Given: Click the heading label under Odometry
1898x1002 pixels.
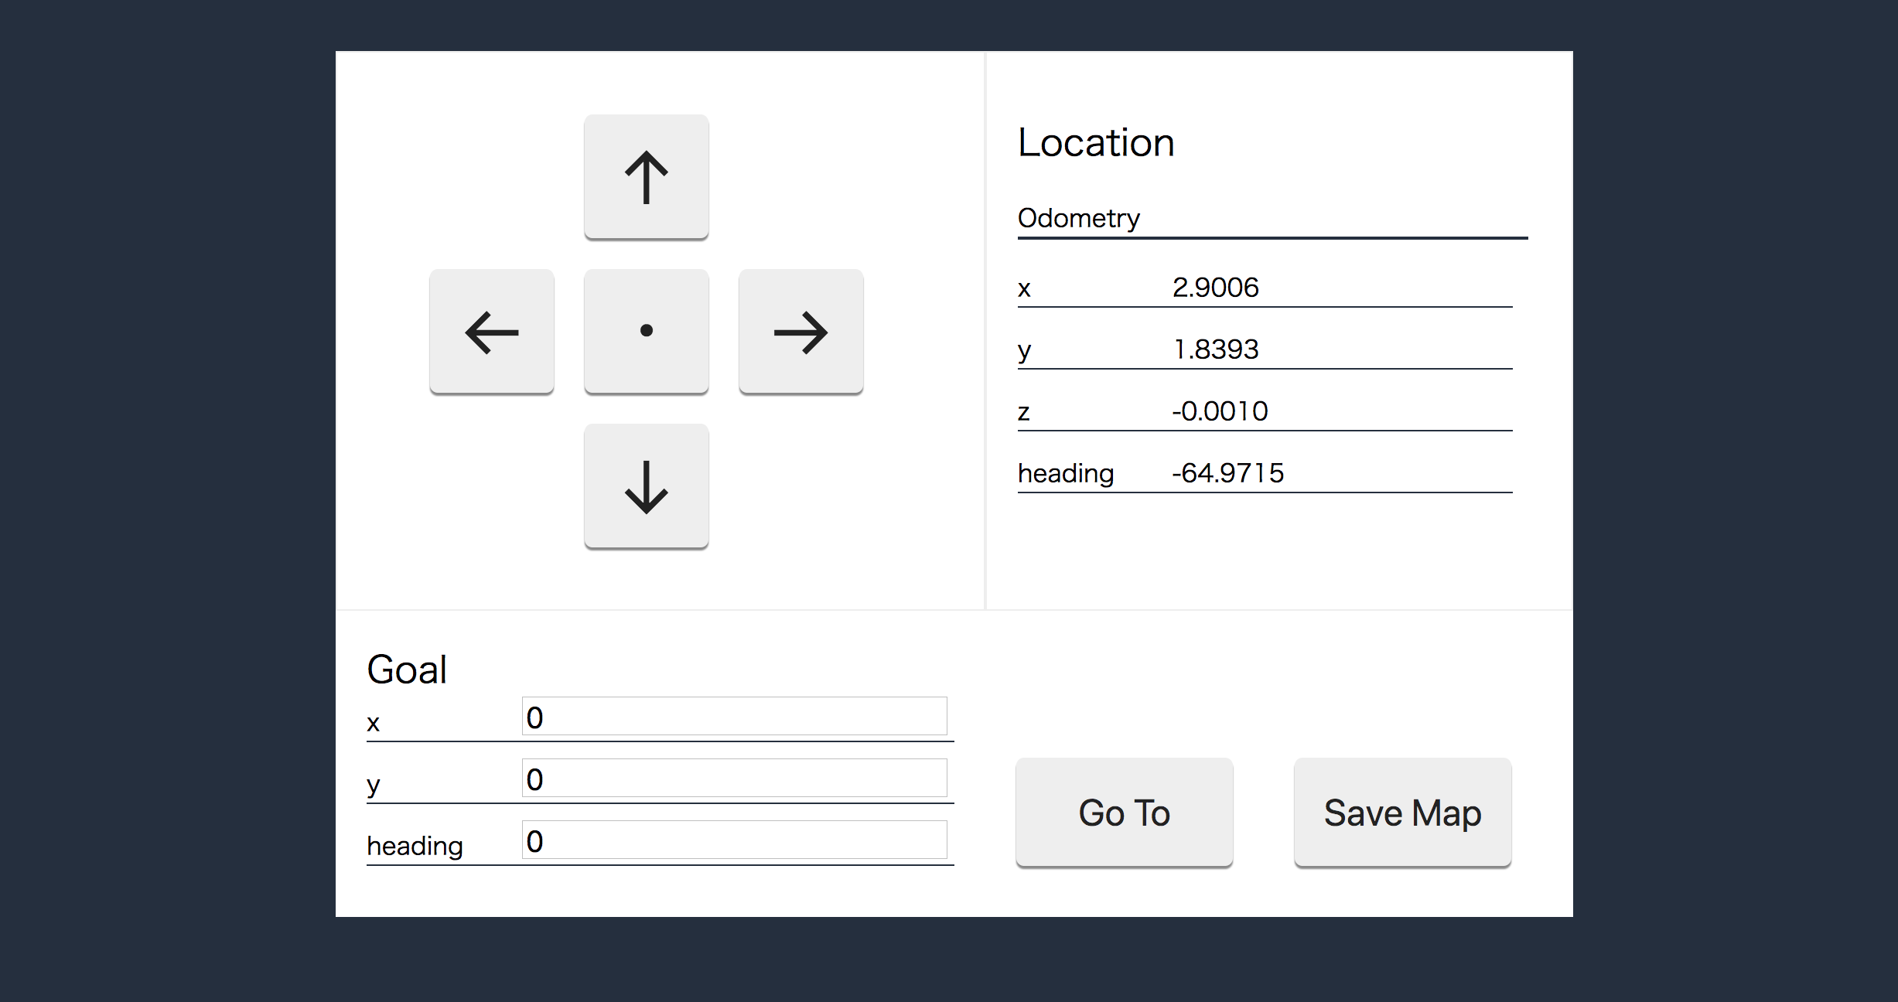Looking at the screenshot, I should 1066,473.
